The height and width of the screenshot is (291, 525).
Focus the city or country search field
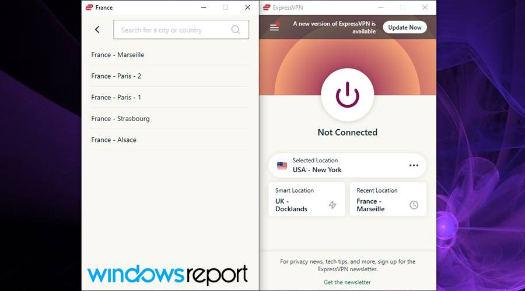181,30
